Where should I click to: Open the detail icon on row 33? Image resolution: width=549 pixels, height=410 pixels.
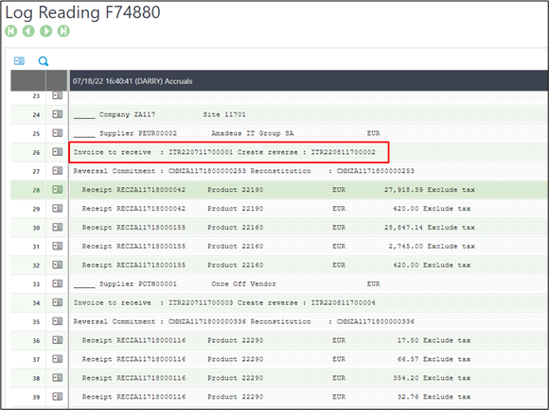point(58,283)
